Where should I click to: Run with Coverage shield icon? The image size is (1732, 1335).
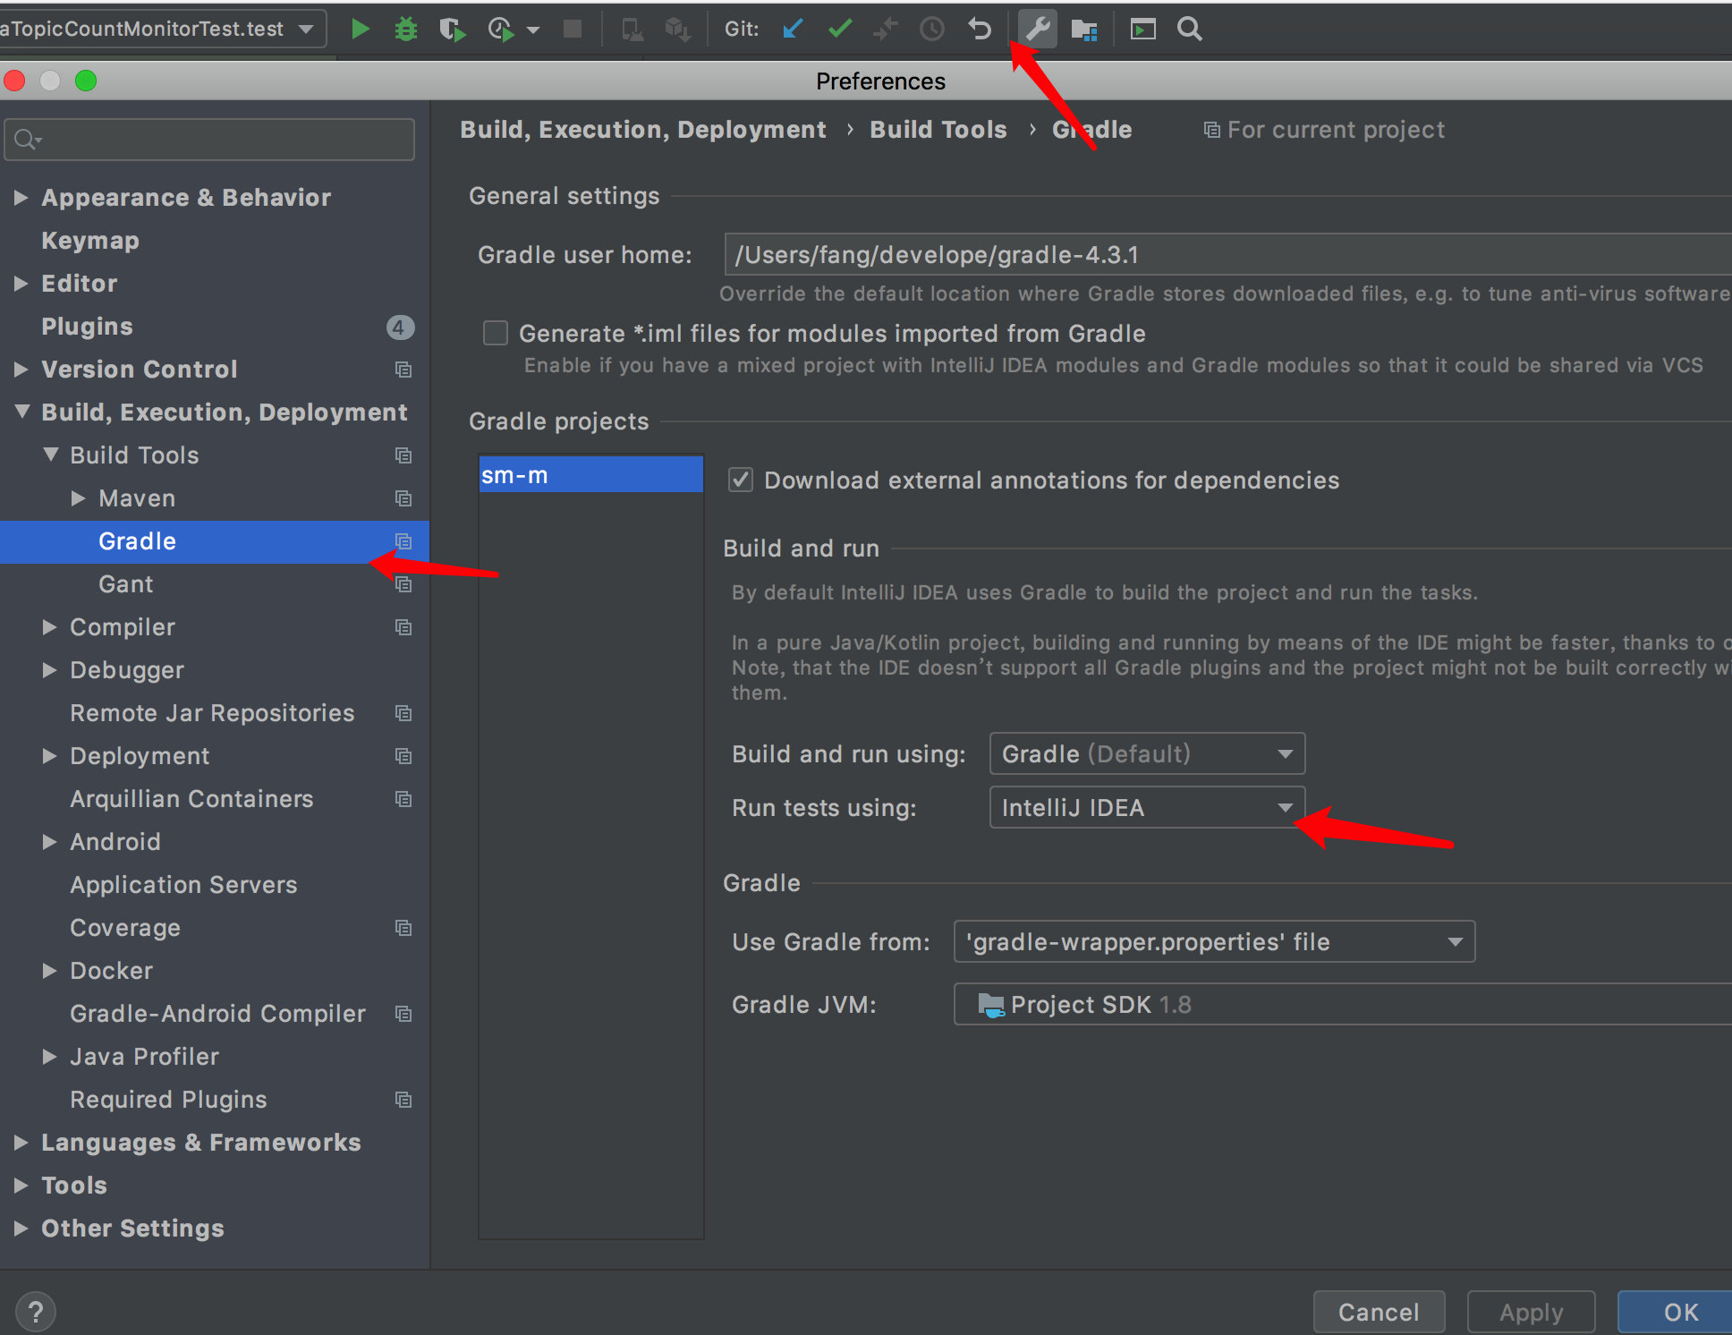click(453, 30)
